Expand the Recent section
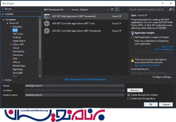Screen dimensions: 176x122 coord(3,9)
